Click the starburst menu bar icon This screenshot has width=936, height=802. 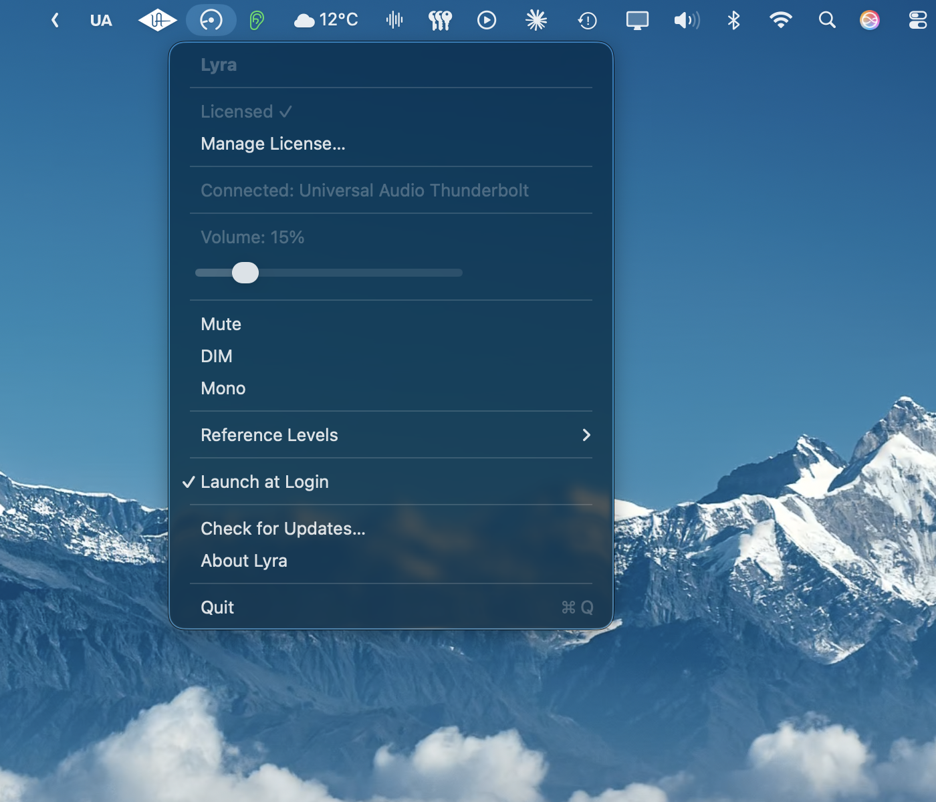pyautogui.click(x=536, y=21)
